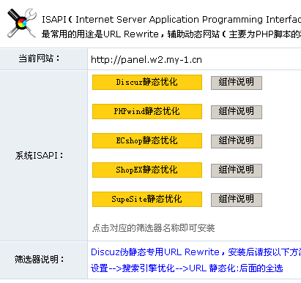This screenshot has width=301, height=283.
Task: Click the Discuz伪静态专用URL Rewrite description line
Action: click(x=196, y=252)
